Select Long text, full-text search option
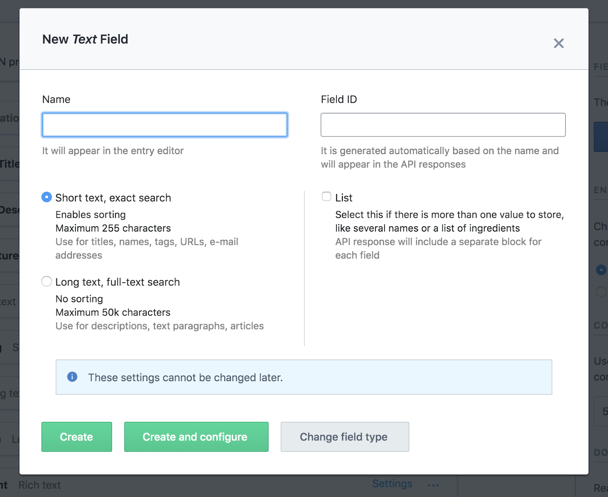This screenshot has width=608, height=497. click(x=47, y=281)
